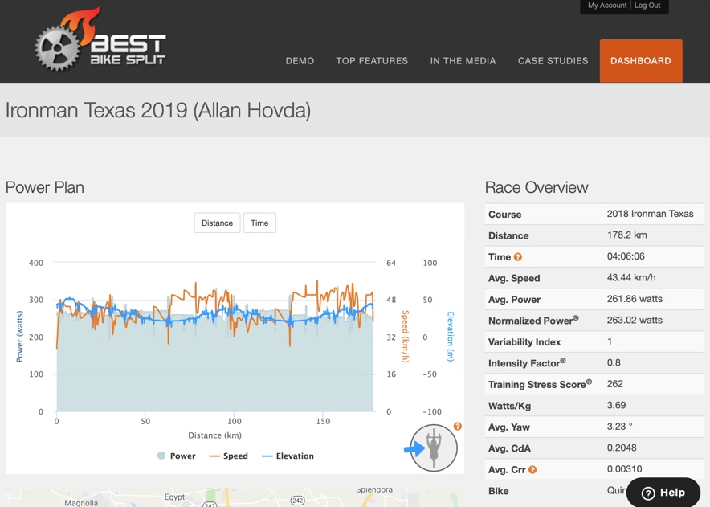The height and width of the screenshot is (507, 710).
Task: Click the Avg. Crr help icon
Action: (x=532, y=470)
